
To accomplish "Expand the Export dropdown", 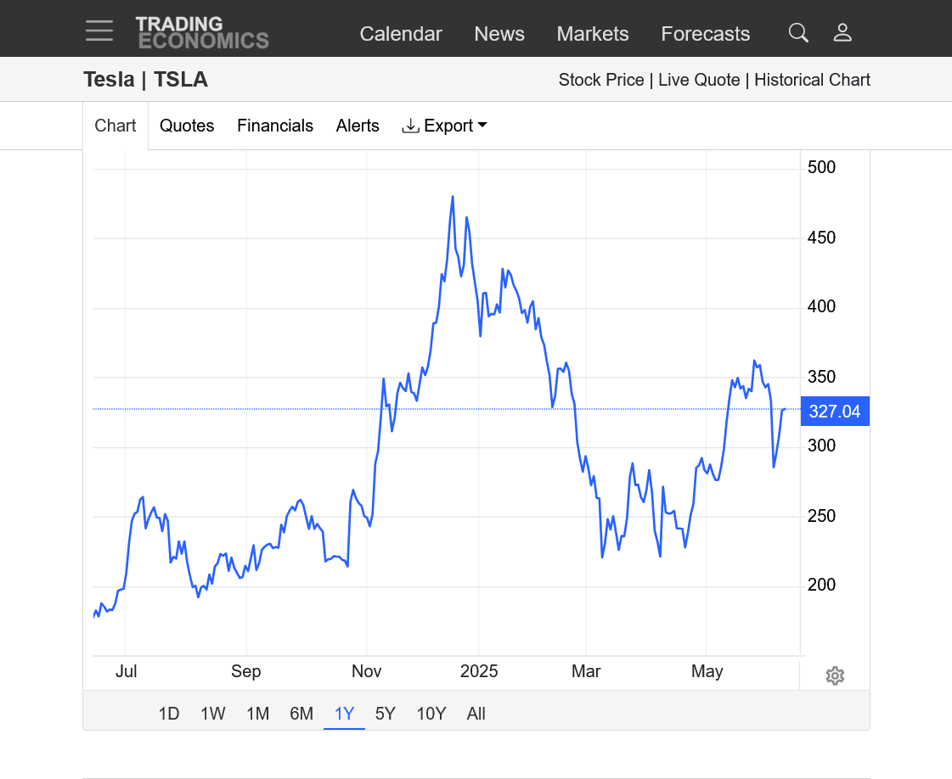I will point(444,126).
